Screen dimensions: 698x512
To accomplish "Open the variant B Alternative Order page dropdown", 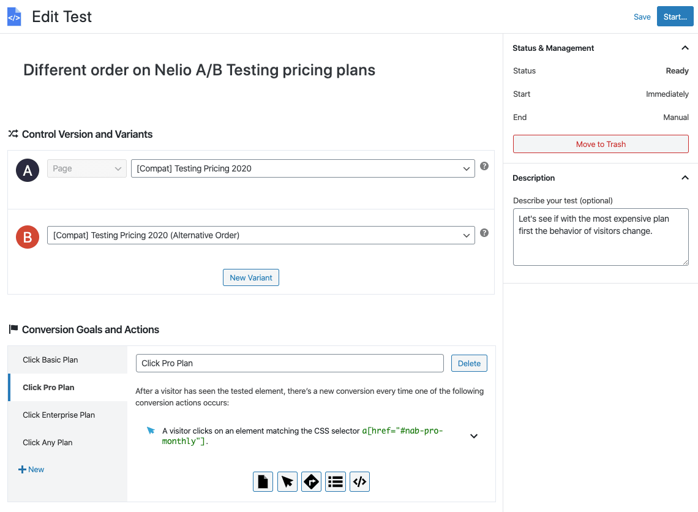I will pyautogui.click(x=260, y=235).
